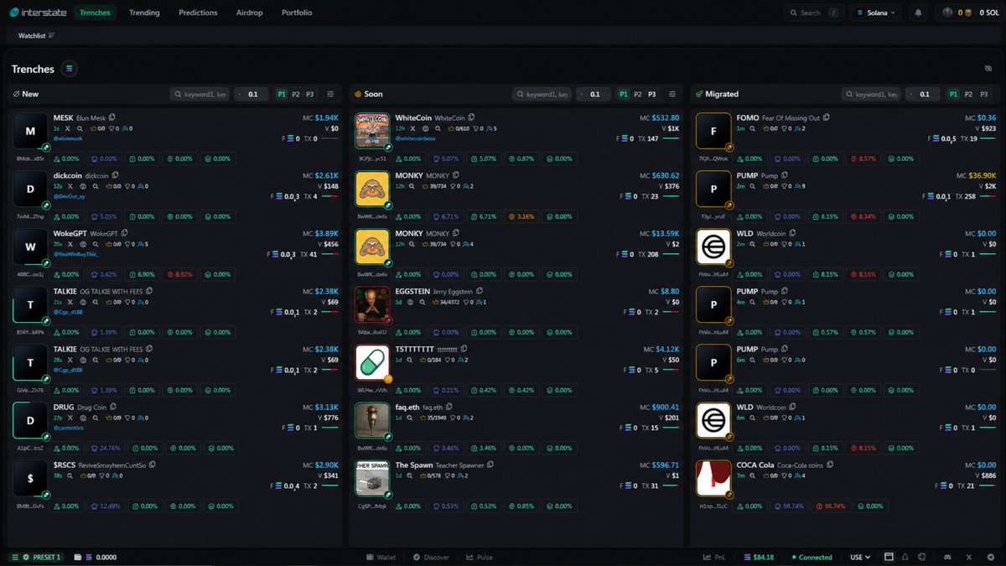This screenshot has width=1006, height=566.
Task: Open the Portfolio tab
Action: coord(297,13)
